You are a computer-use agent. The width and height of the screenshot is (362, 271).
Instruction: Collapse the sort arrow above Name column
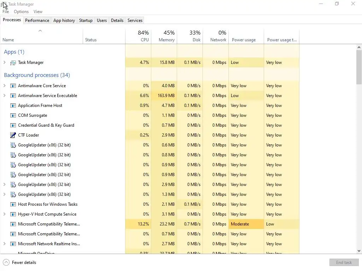coord(40,31)
